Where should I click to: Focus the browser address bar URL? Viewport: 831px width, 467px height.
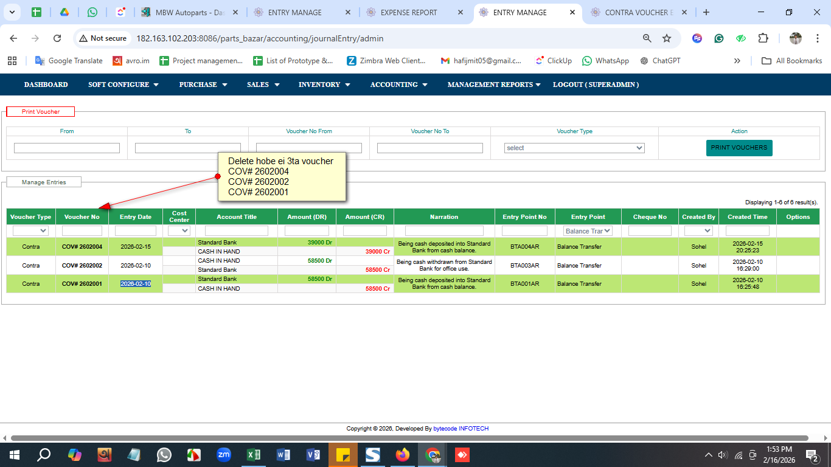tap(260, 38)
